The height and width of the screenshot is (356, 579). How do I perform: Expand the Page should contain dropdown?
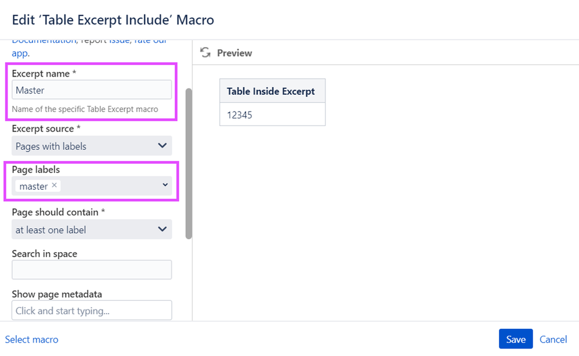(x=92, y=229)
